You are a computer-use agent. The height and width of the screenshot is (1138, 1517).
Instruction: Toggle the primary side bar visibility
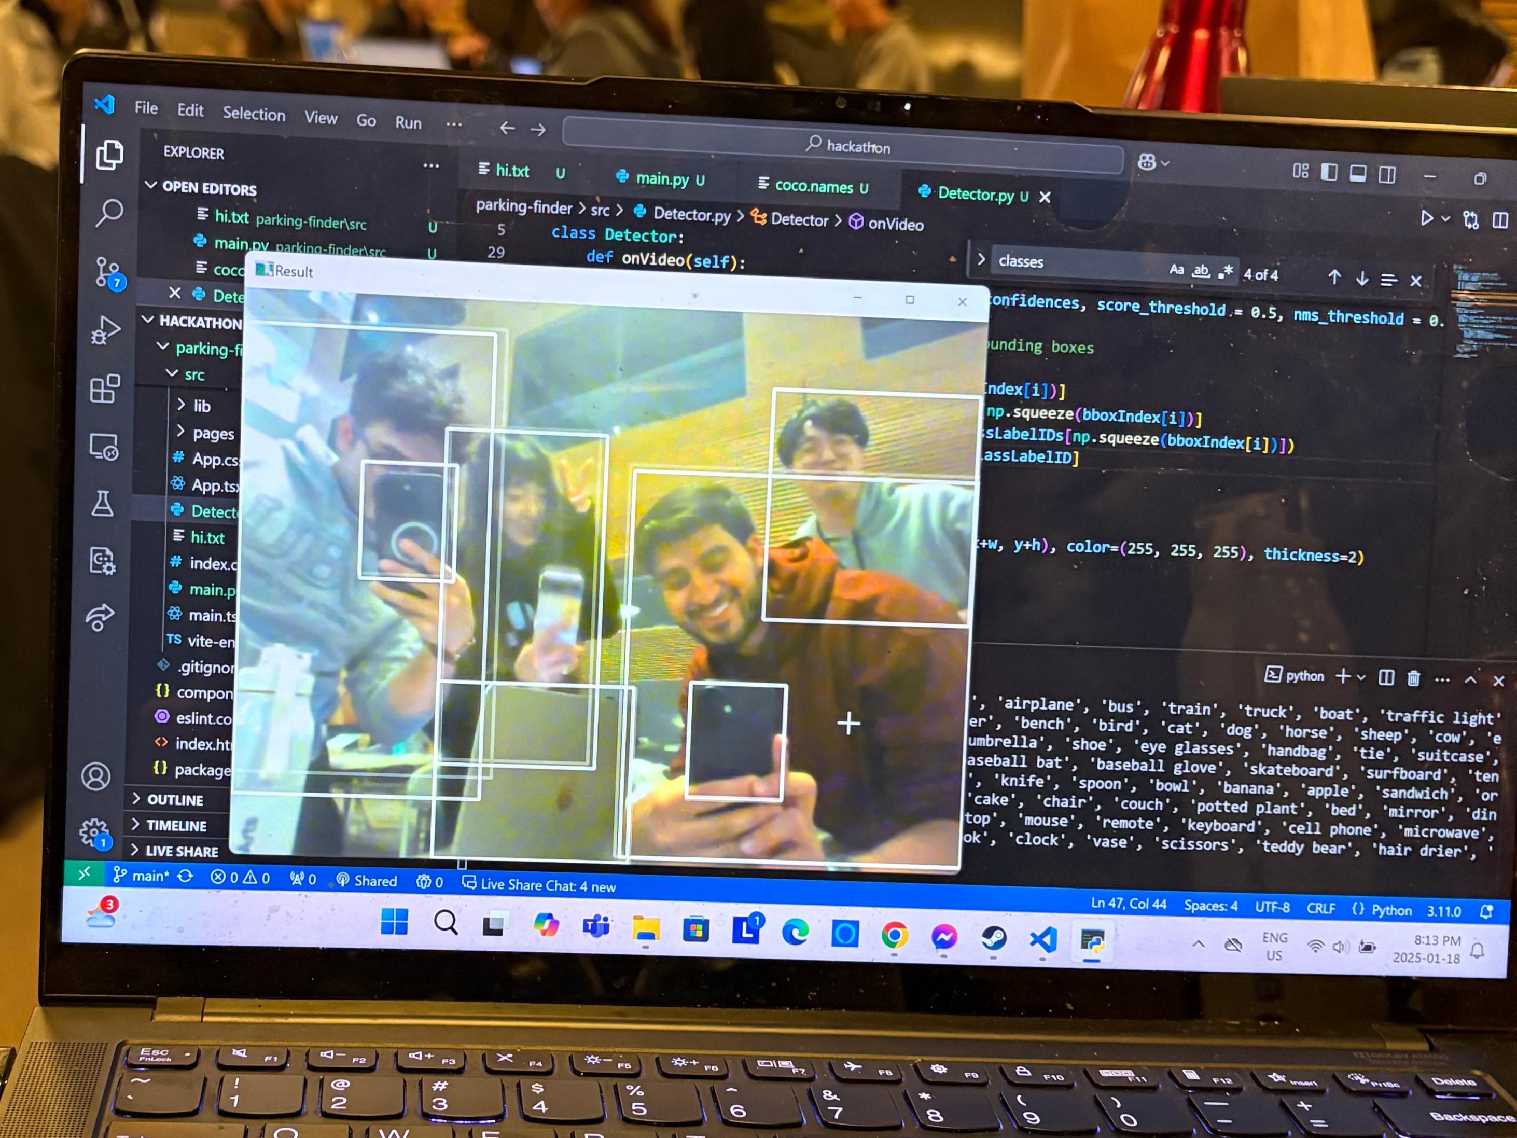tap(1329, 172)
